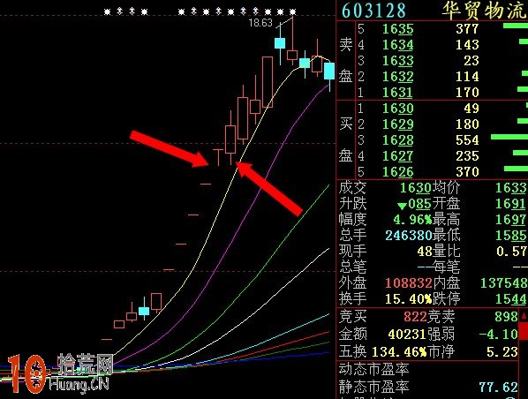The width and height of the screenshot is (528, 399).
Task: Click the 换手 turnover rate 15.40%
Action: pos(408,298)
